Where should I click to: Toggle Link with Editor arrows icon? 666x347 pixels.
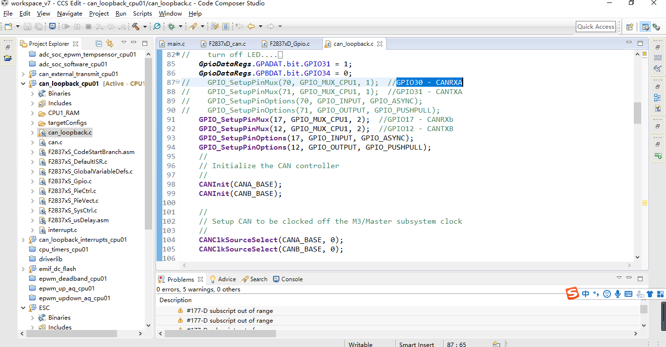pyautogui.click(x=110, y=43)
